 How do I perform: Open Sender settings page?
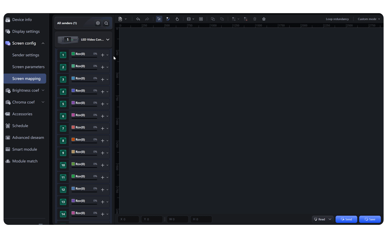[26, 55]
